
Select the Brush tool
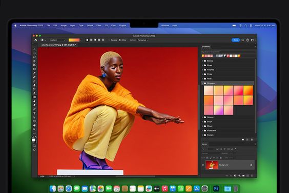point(34,81)
